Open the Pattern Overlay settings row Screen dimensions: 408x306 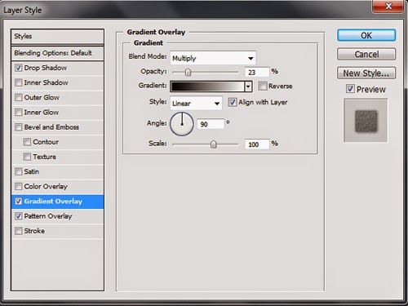pos(57,216)
